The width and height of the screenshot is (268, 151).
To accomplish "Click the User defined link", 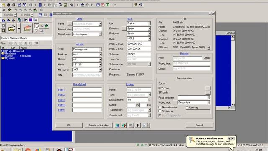I will pyautogui.click(x=80, y=84).
